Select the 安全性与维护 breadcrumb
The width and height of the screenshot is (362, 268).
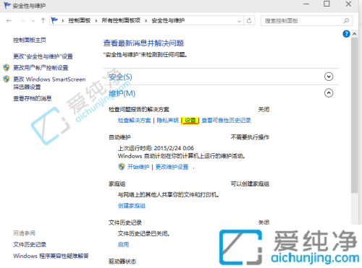click(x=168, y=21)
